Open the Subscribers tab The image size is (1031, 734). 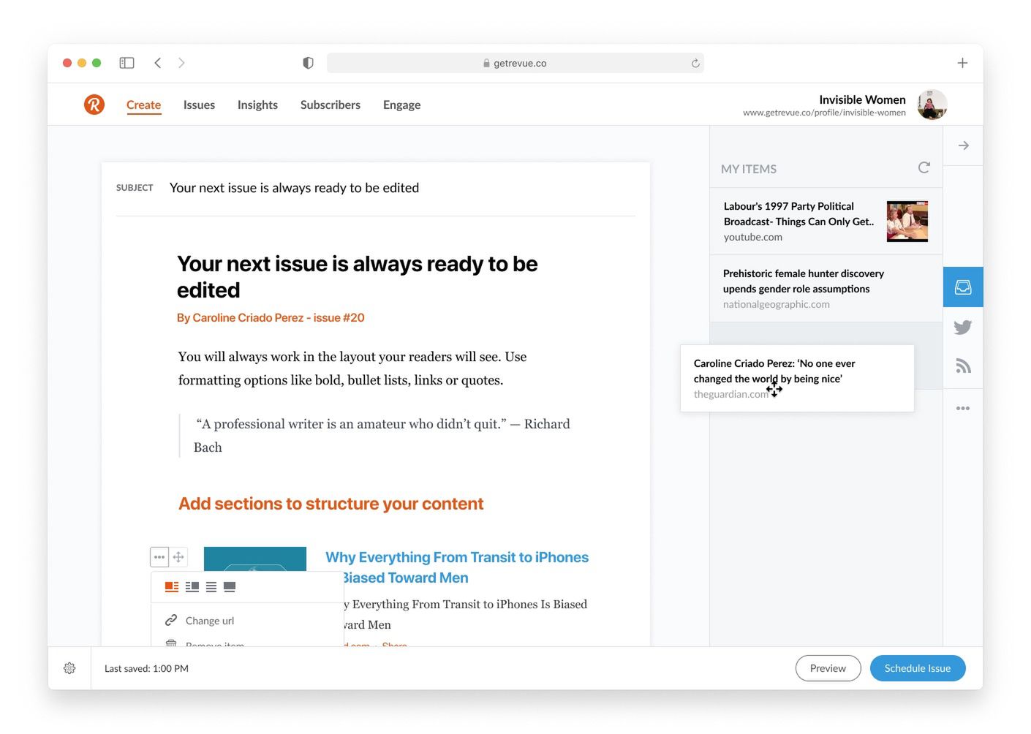click(331, 105)
